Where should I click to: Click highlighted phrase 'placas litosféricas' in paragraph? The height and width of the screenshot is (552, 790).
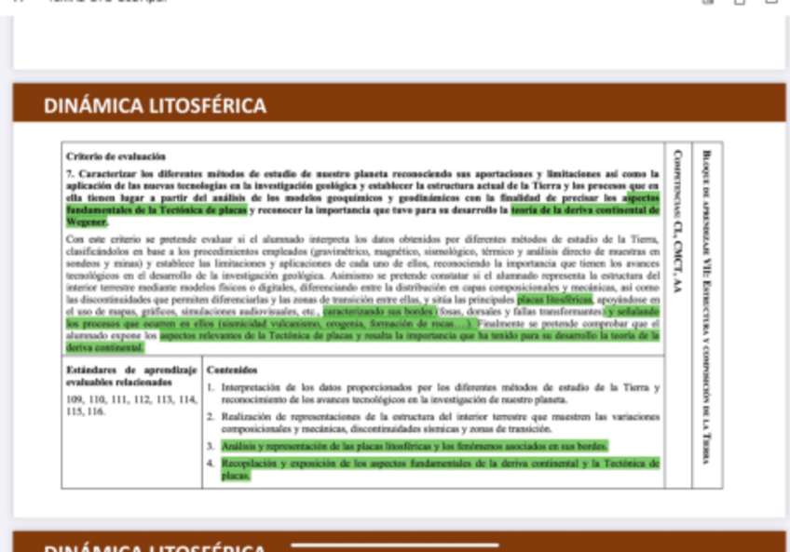[x=554, y=300]
